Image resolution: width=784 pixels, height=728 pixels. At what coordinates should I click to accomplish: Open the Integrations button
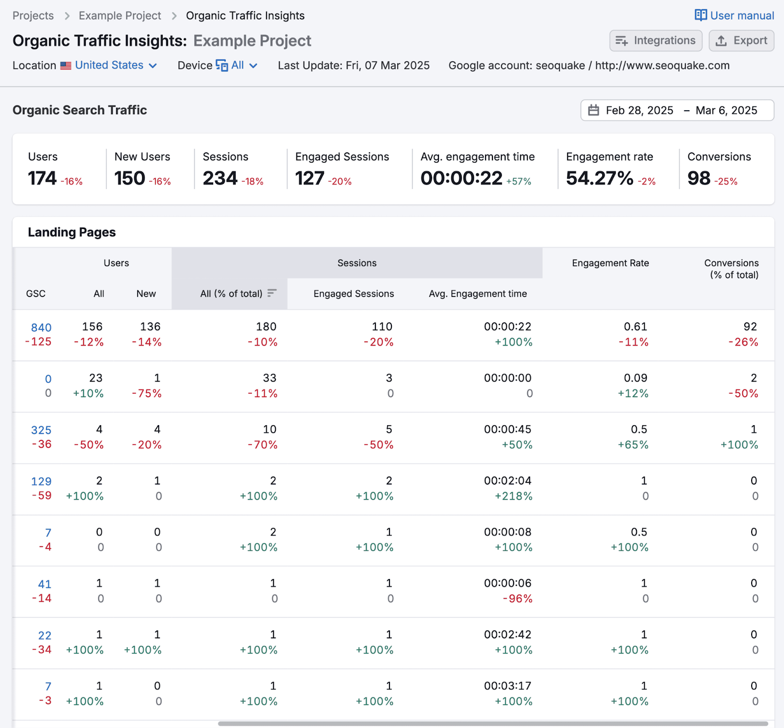655,41
